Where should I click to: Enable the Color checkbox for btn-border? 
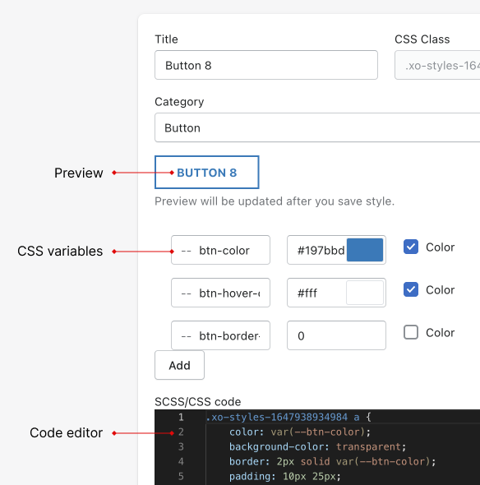coord(411,332)
